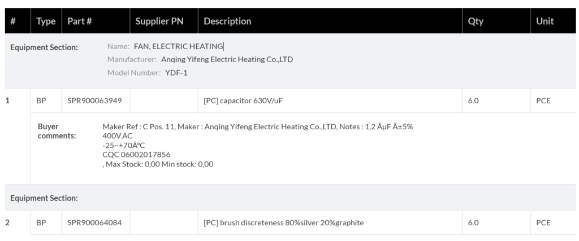The width and height of the screenshot is (579, 241).
Task: Click the BP type in row 2
Action: [x=41, y=222]
